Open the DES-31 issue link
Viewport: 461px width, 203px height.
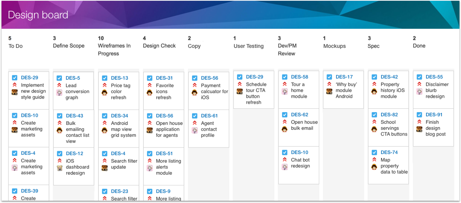click(x=164, y=78)
